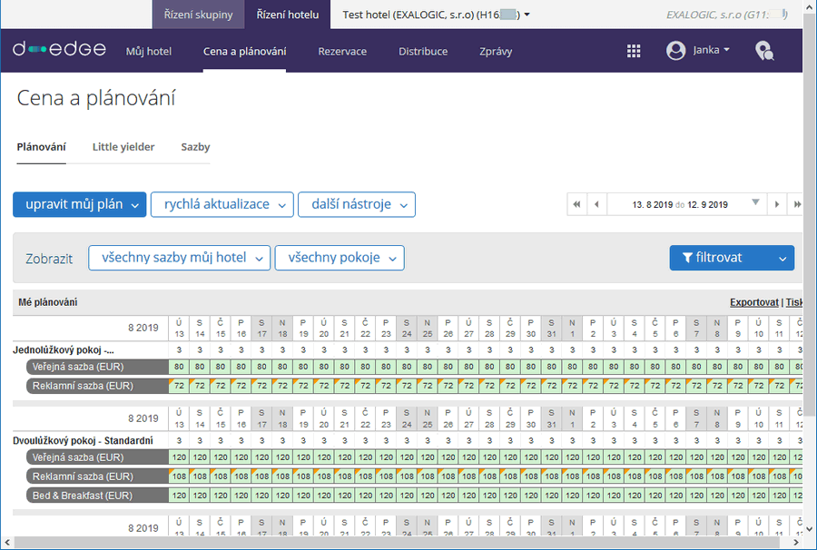Image resolution: width=817 pixels, height=550 pixels.
Task: Jump to first date range with double-left arrow
Action: tap(576, 205)
